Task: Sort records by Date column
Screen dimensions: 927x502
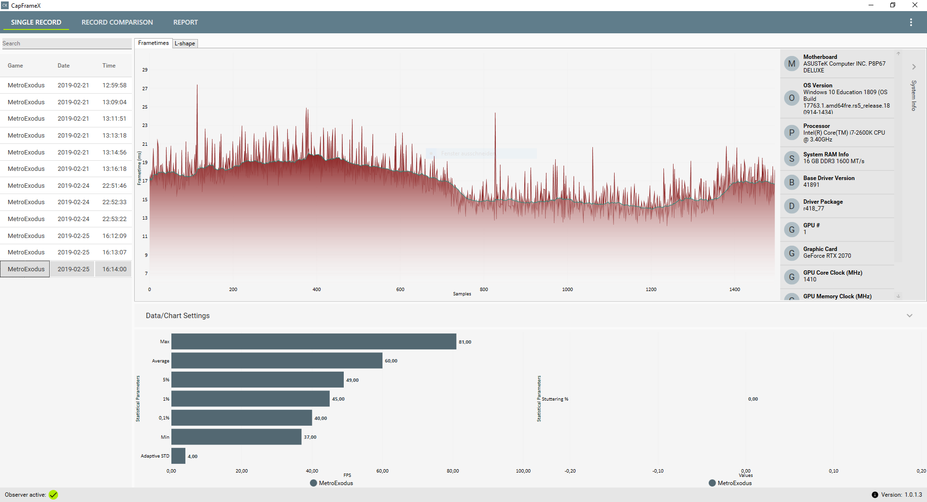Action: click(64, 66)
